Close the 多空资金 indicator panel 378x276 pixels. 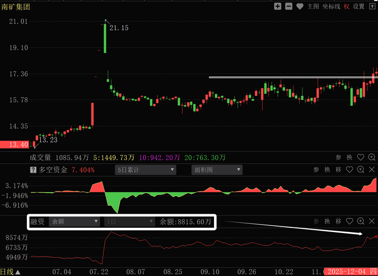click(371, 169)
